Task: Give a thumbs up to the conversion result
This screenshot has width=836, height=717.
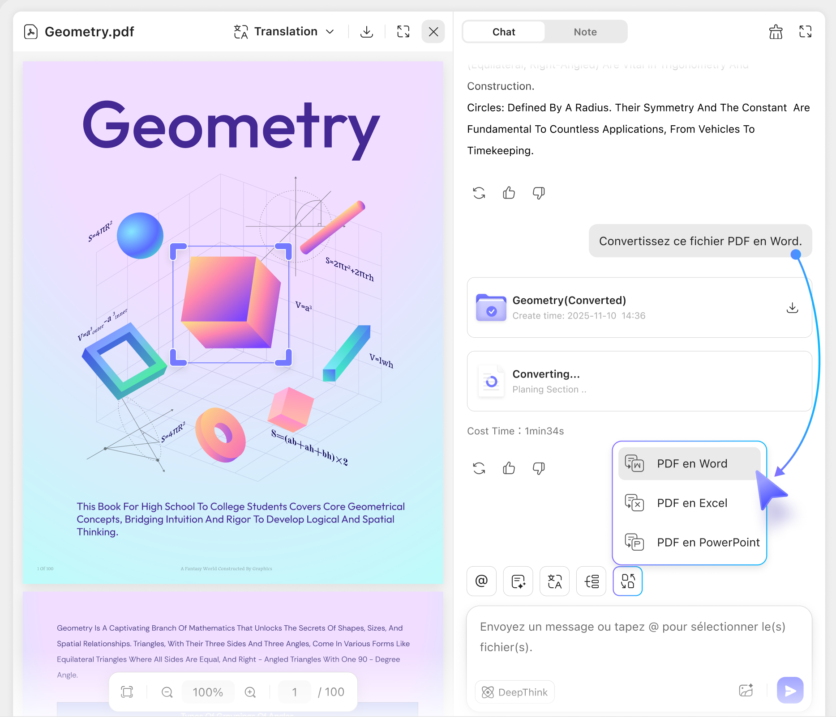Action: (509, 468)
